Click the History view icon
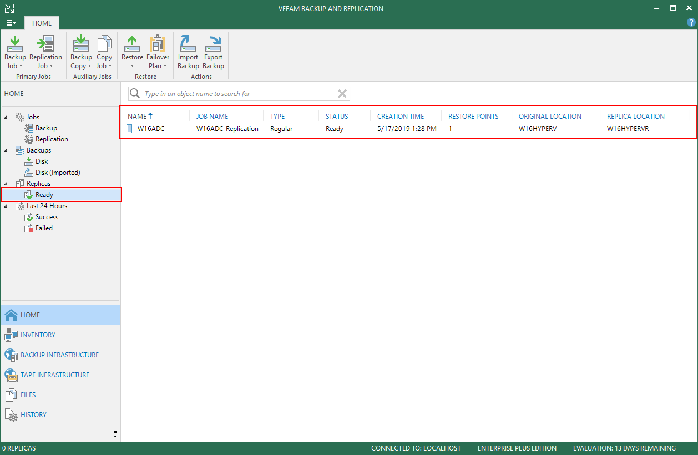This screenshot has width=698, height=455. 11,415
